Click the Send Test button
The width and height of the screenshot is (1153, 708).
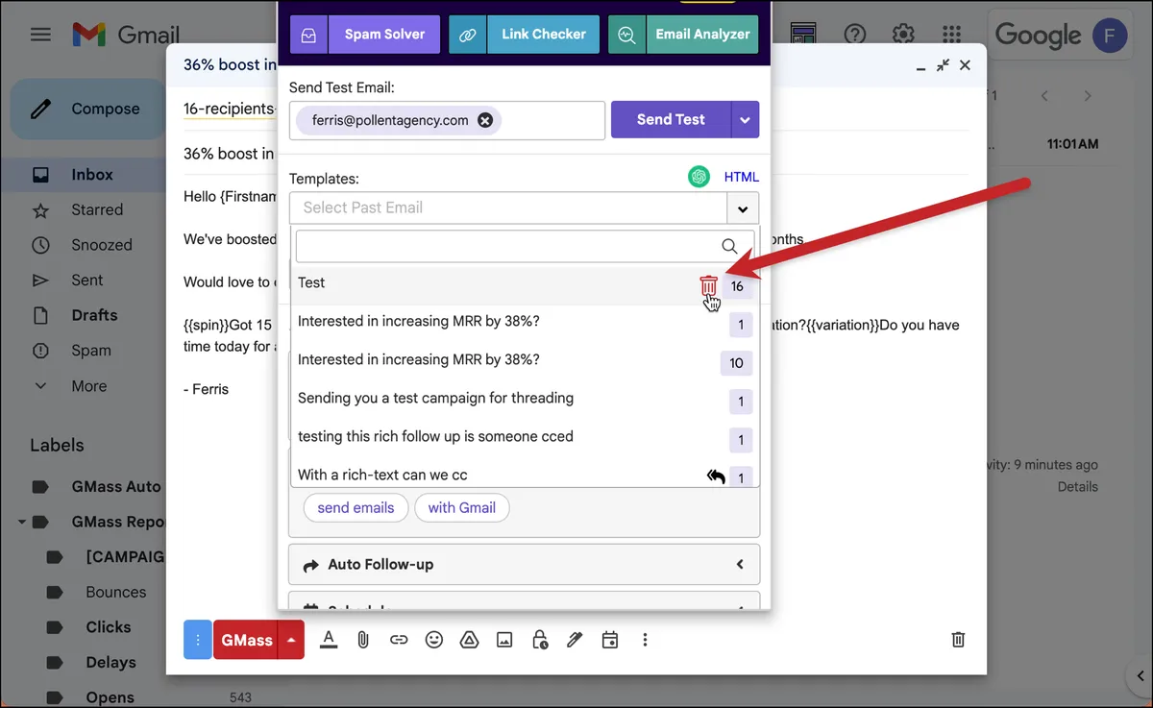(671, 120)
